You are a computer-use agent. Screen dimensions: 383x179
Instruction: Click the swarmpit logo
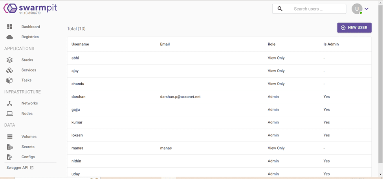(x=30, y=8)
